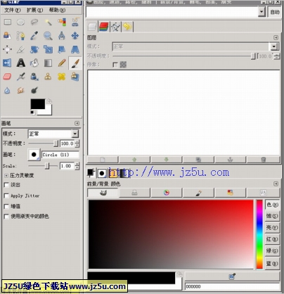Choose the 饱(S) saturation radio button

(x=272, y=216)
